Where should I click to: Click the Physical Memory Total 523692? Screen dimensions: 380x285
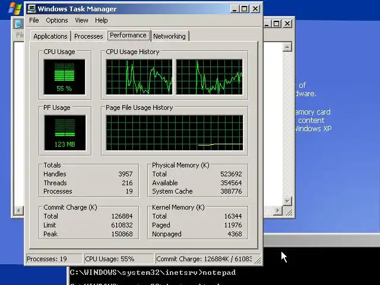231,174
